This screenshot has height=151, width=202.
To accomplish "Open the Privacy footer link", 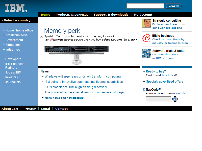I will pyautogui.click(x=30, y=109).
